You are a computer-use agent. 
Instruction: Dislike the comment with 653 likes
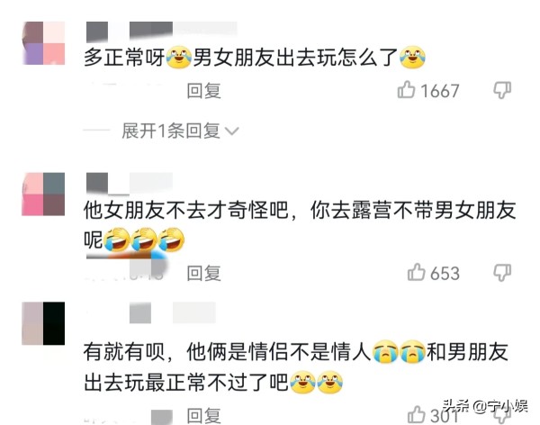coord(502,273)
